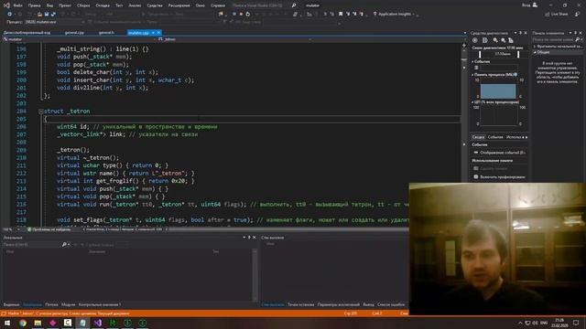This screenshot has width=586, height=329.
Task: Open the memory usage tab in diagnostics
Action: 513,137
